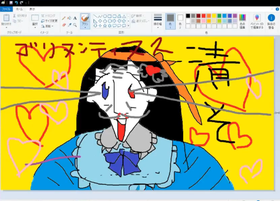Click the Cut (切り取り) scissors button

[20, 16]
